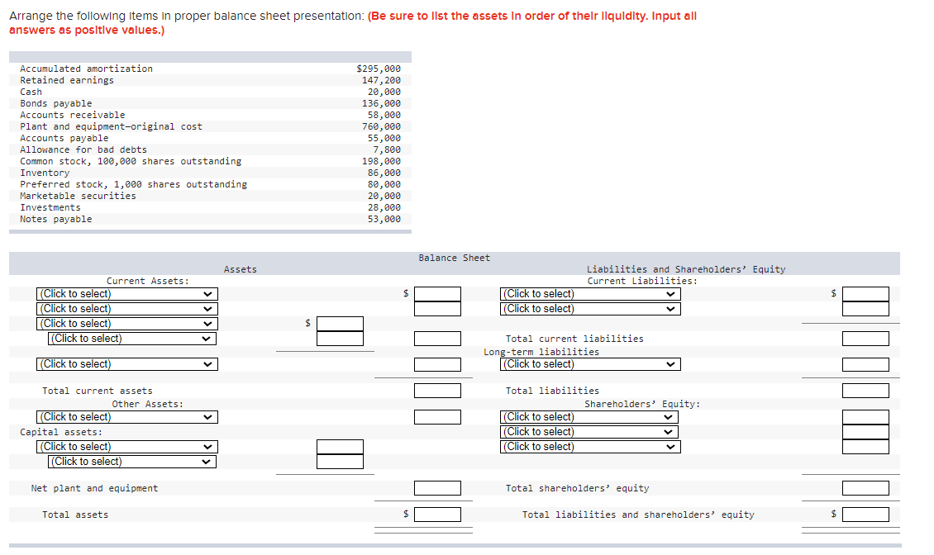Open the first Current Liabilities dropdown selector
934x555 pixels.
(x=589, y=293)
